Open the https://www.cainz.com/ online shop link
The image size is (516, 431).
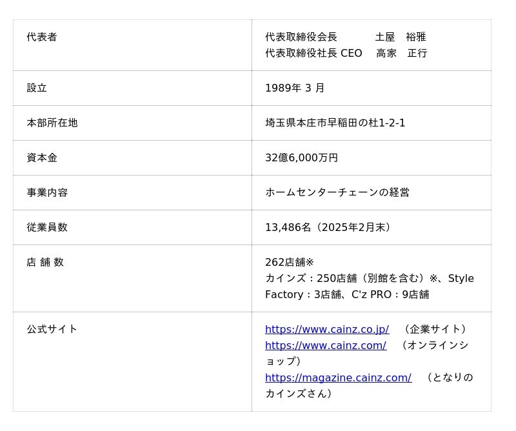[325, 345]
